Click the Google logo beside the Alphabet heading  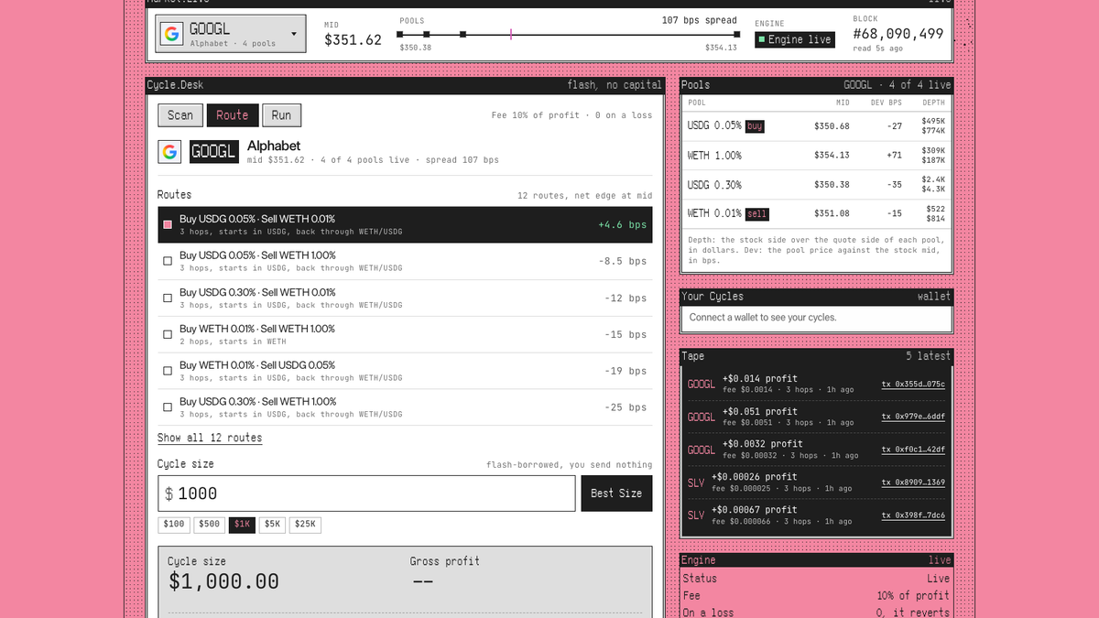[x=169, y=151]
